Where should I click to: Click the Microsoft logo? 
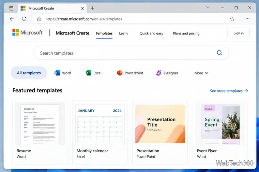pos(27,32)
